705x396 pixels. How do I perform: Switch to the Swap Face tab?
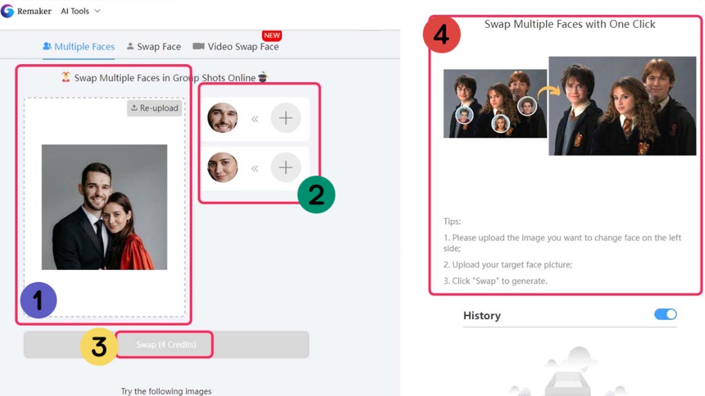pos(154,47)
